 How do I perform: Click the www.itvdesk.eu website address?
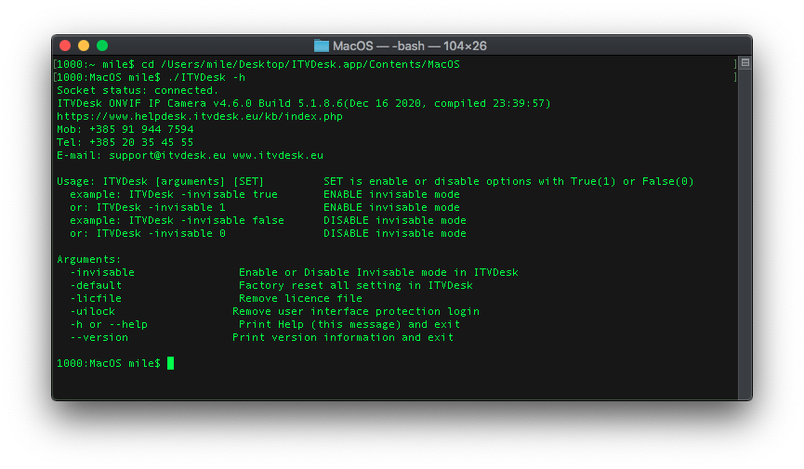278,155
